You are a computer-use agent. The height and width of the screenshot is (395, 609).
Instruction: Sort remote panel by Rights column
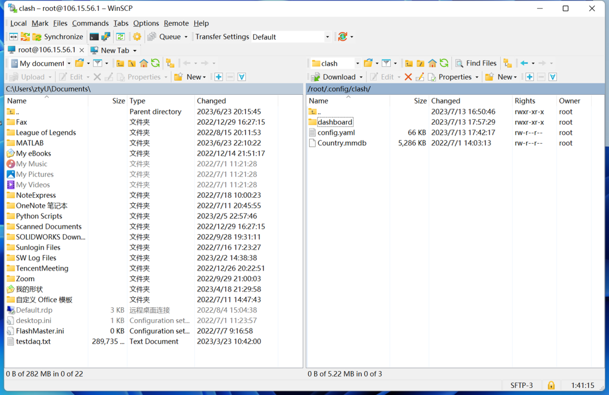(534, 101)
